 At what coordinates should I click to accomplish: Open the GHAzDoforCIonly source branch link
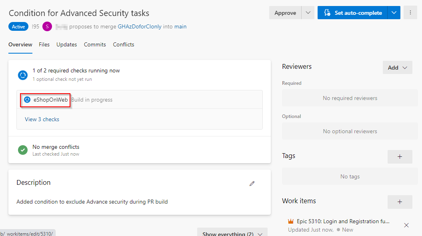(140, 26)
